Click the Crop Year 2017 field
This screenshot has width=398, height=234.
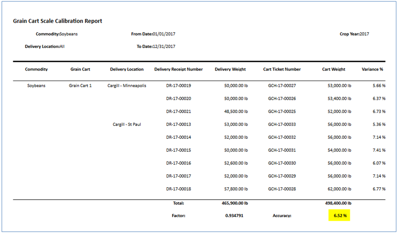click(354, 34)
